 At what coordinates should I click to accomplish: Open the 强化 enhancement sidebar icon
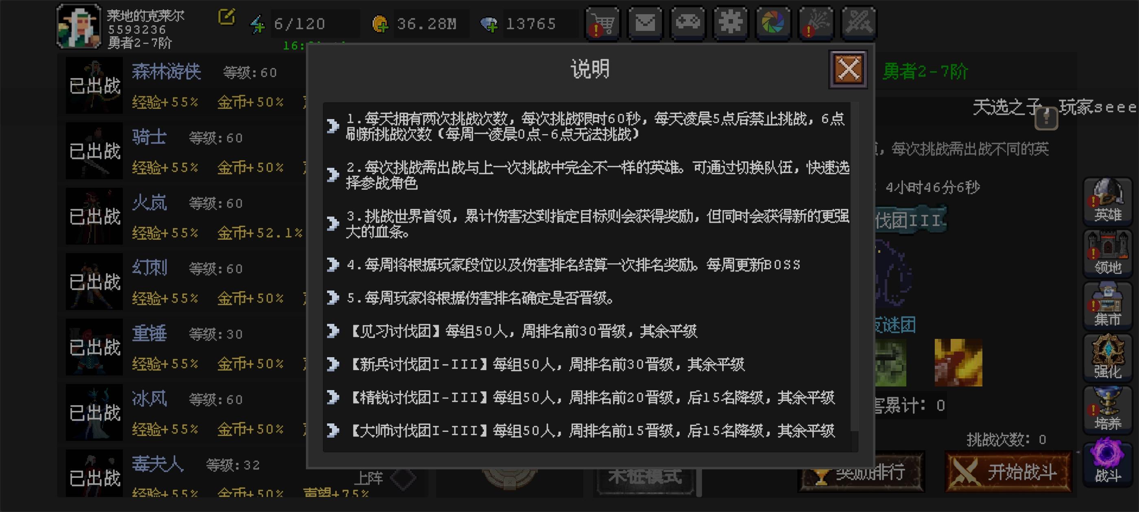coord(1107,357)
